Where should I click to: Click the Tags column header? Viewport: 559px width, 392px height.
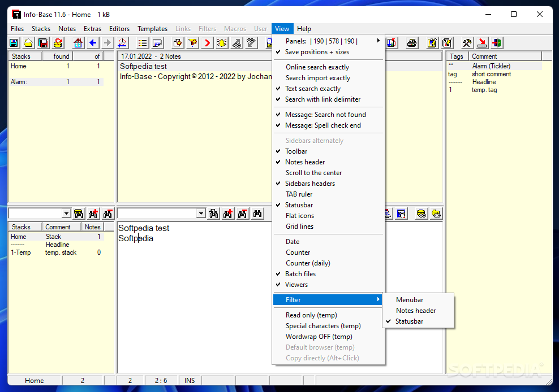coord(457,56)
